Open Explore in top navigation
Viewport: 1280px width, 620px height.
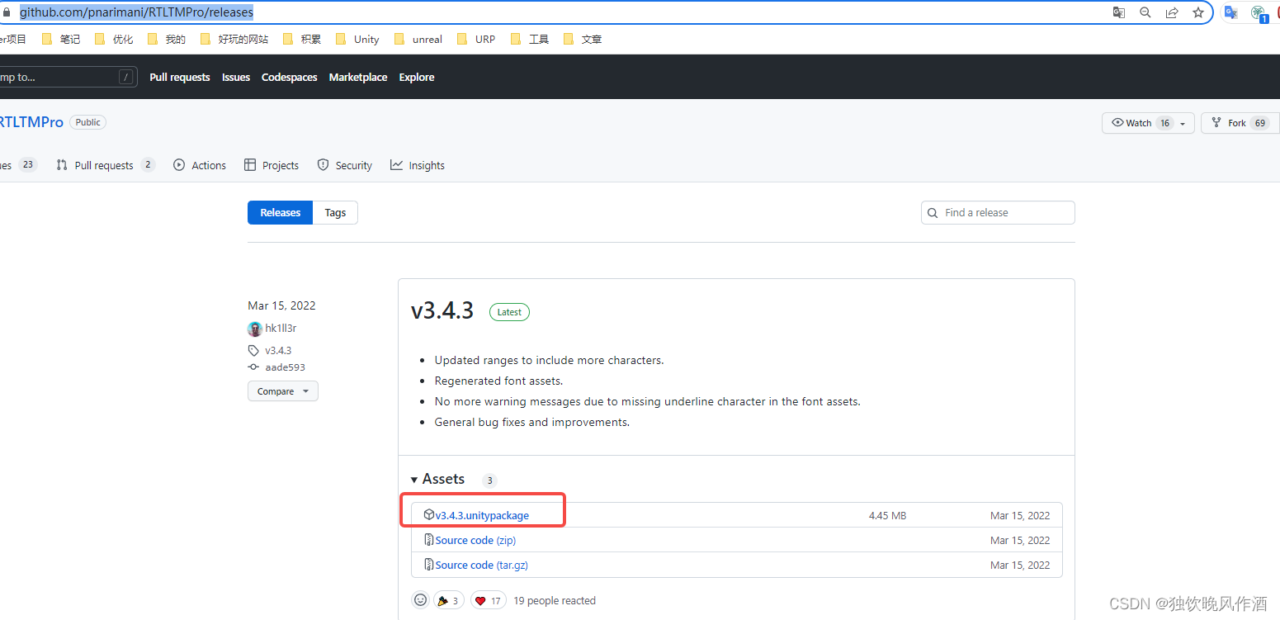click(417, 77)
